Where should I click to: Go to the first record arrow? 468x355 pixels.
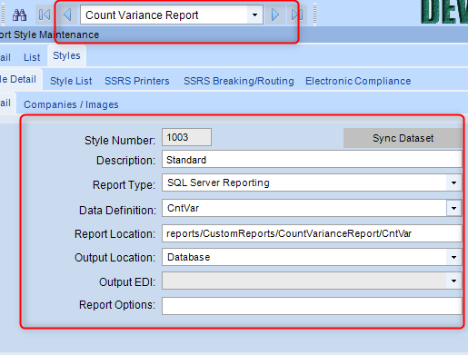(45, 15)
